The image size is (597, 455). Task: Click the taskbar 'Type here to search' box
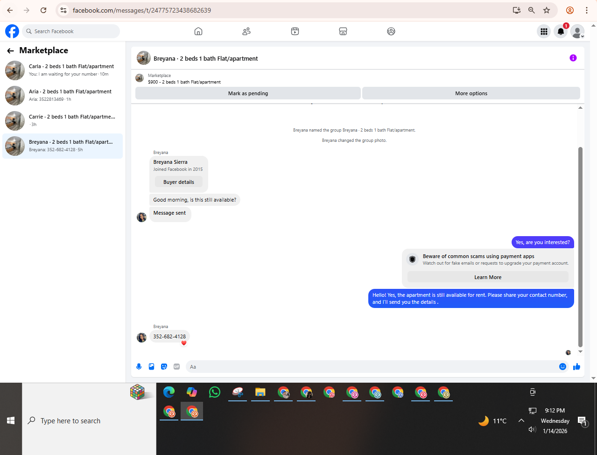89,420
